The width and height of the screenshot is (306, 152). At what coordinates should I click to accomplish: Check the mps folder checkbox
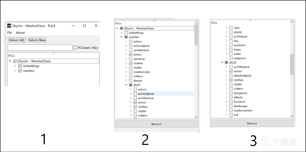pyautogui.click(x=231, y=28)
